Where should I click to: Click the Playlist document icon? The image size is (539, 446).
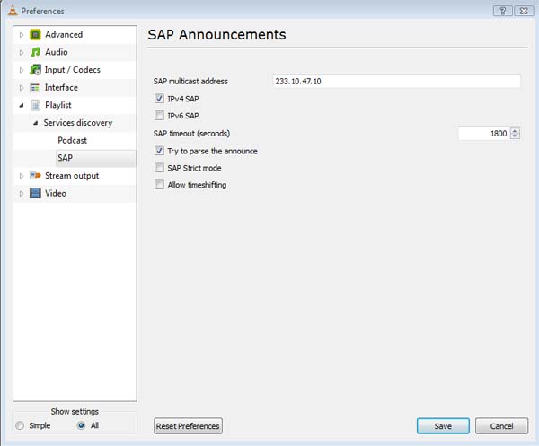tap(35, 105)
